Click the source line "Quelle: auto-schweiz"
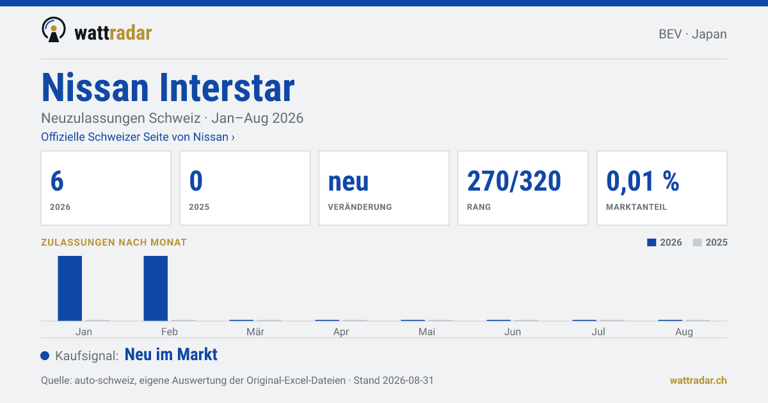768x403 pixels. coord(237,380)
